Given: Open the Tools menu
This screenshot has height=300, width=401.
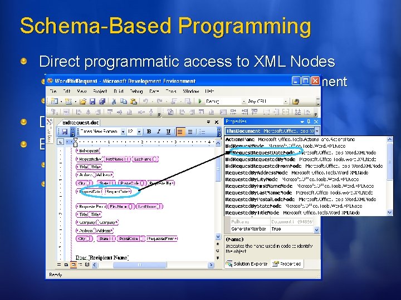Looking at the screenshot, I should pyautogui.click(x=171, y=91).
